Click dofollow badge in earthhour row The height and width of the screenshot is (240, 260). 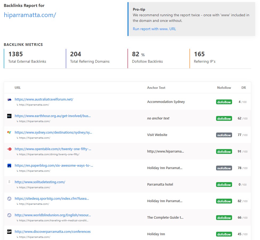point(224,118)
